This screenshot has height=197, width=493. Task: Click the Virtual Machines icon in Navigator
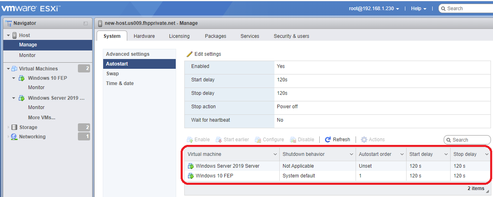point(14,69)
